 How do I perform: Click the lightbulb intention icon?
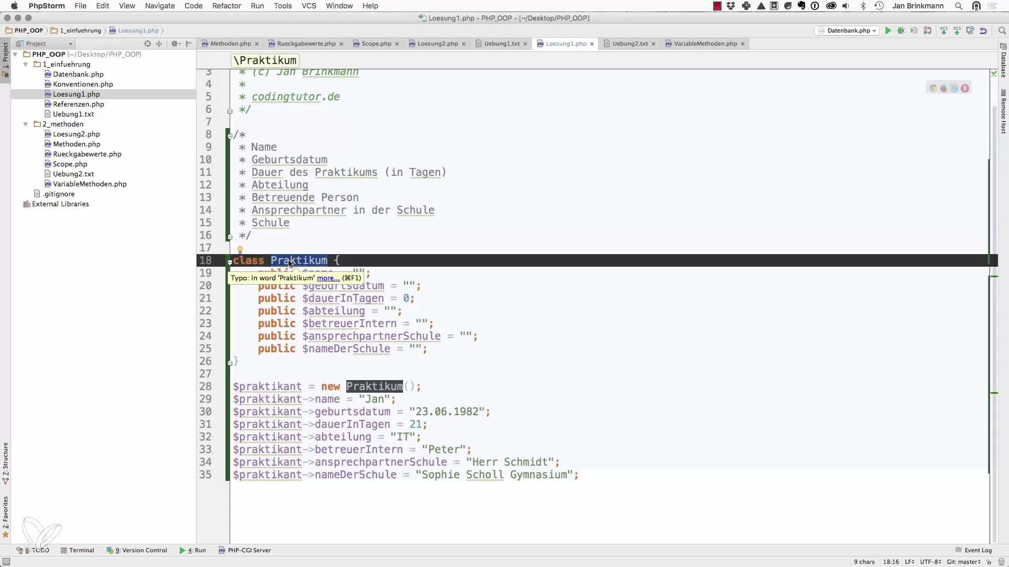240,250
